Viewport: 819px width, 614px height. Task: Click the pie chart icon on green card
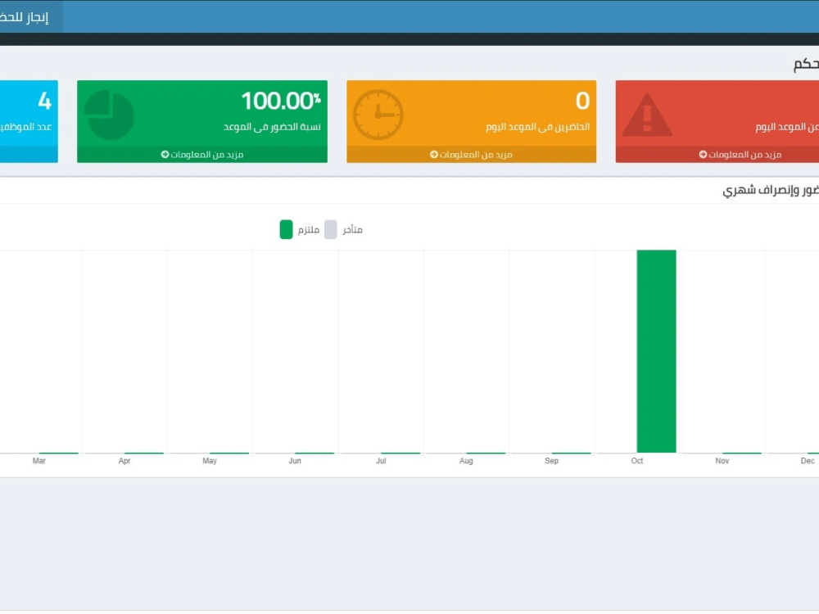109,115
